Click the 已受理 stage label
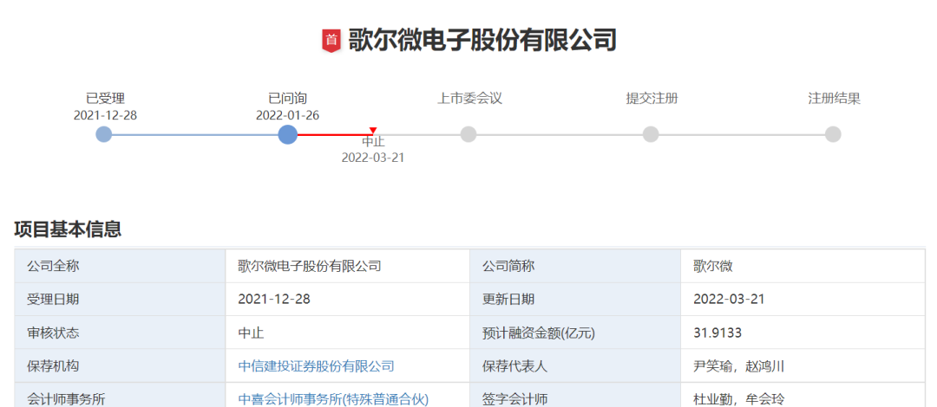Viewport: 937px width, 407px height. [105, 99]
